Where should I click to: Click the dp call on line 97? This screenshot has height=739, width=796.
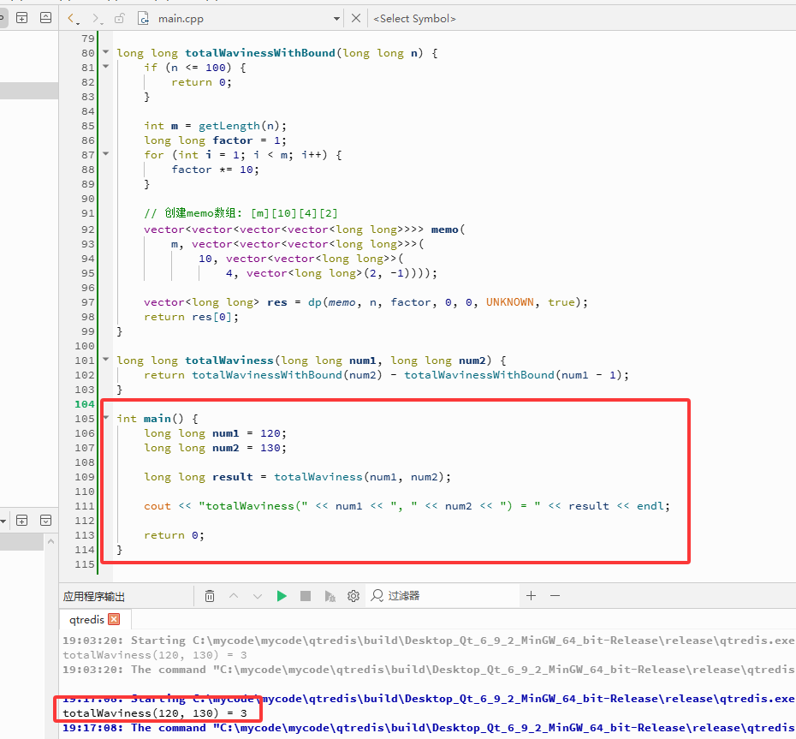314,303
